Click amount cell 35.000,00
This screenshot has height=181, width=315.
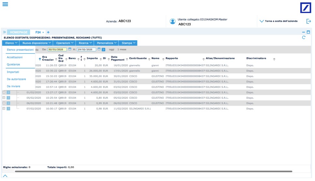point(96,76)
